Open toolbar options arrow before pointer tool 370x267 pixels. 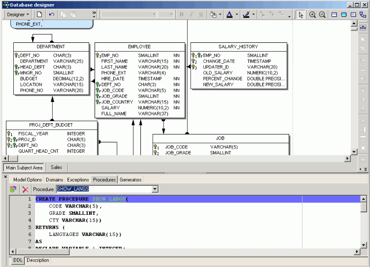tap(289, 16)
